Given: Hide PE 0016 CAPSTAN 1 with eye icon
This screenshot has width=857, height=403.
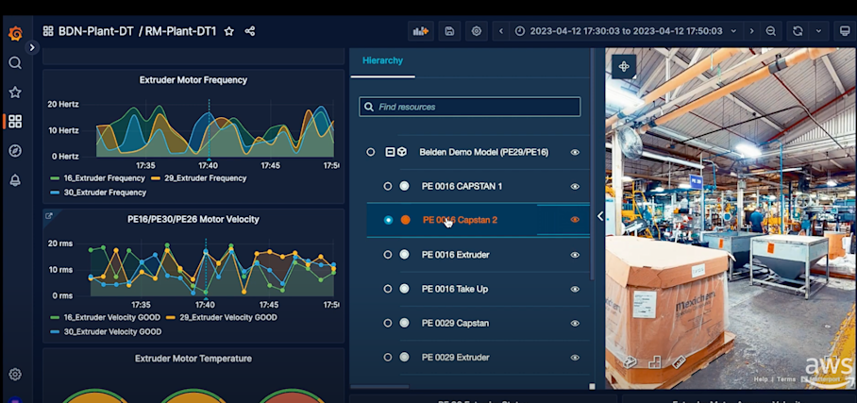Looking at the screenshot, I should click(x=575, y=187).
